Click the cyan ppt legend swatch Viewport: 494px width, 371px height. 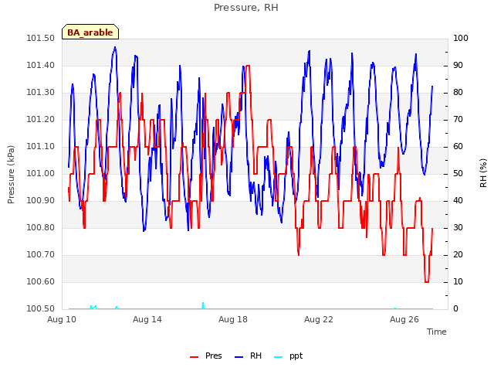(279, 357)
